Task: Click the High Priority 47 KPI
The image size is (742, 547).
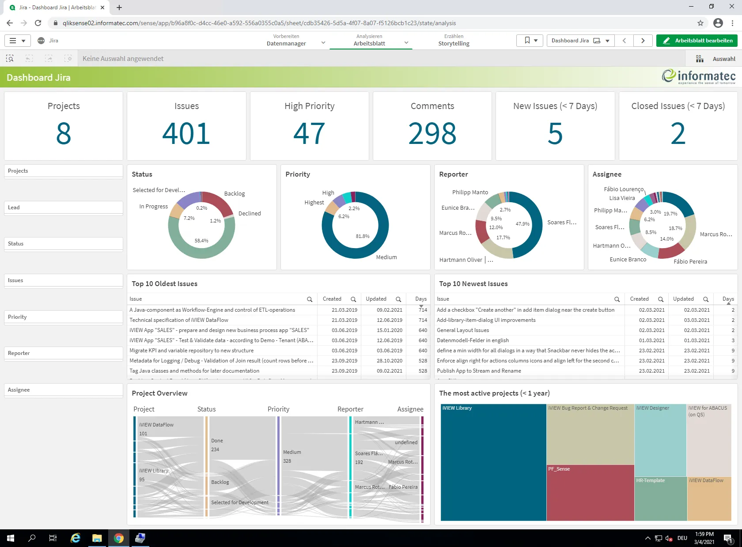Action: (309, 126)
